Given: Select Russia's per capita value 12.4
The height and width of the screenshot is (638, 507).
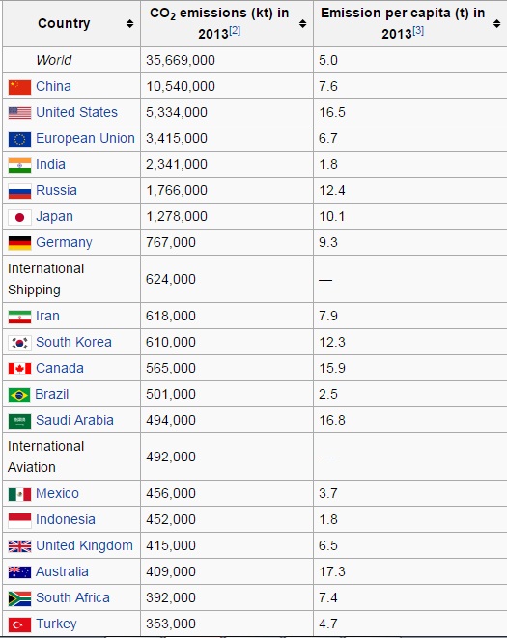Looking at the screenshot, I should pos(332,190).
